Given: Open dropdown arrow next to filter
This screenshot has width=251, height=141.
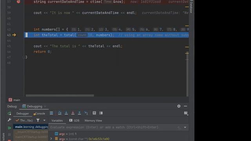Looking at the screenshot, I should tap(44, 120).
